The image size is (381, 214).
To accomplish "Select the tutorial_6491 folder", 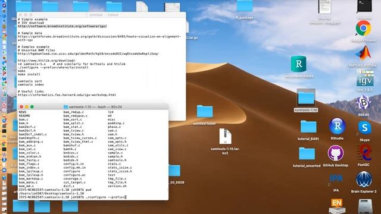I will coord(308,127).
